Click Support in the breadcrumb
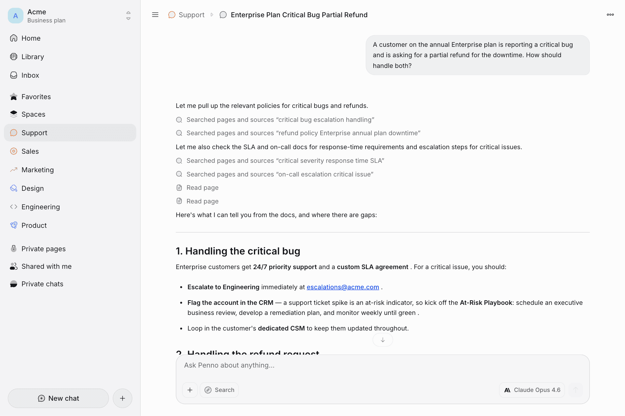Screen dimensions: 625x416 tap(186, 15)
